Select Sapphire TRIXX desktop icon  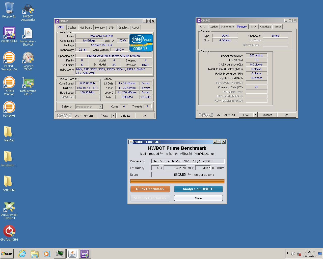pos(28,61)
